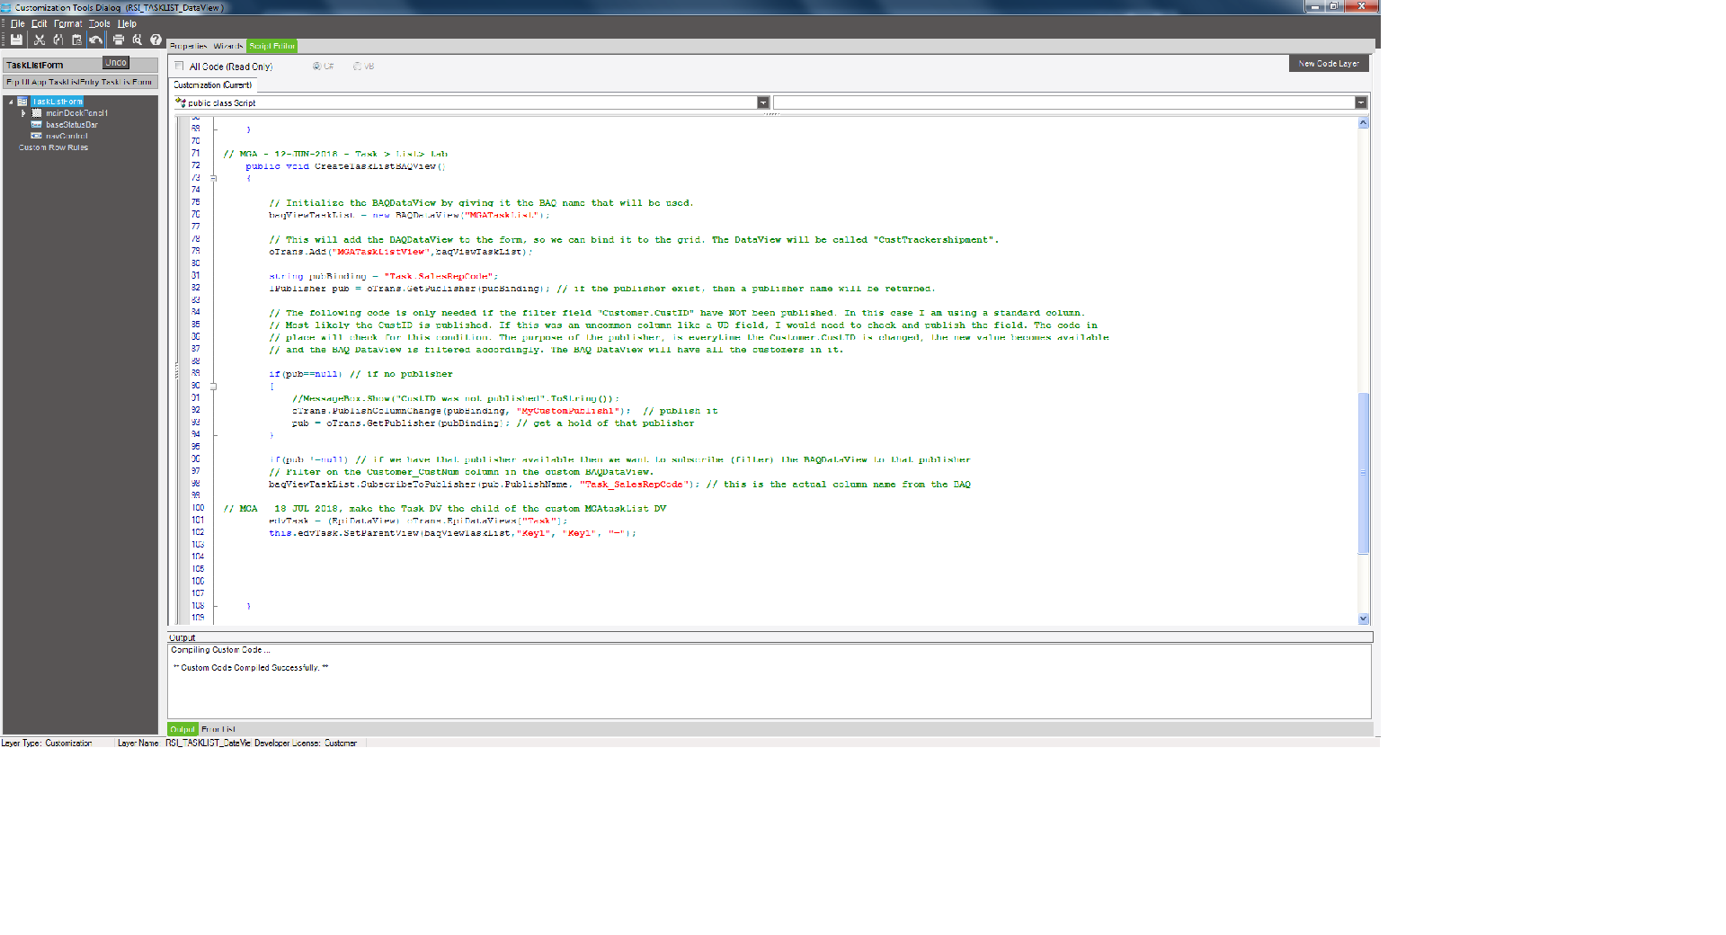The image size is (1726, 935).
Task: Click the vertical scrollbar thumb in code editor
Action: tap(1363, 474)
